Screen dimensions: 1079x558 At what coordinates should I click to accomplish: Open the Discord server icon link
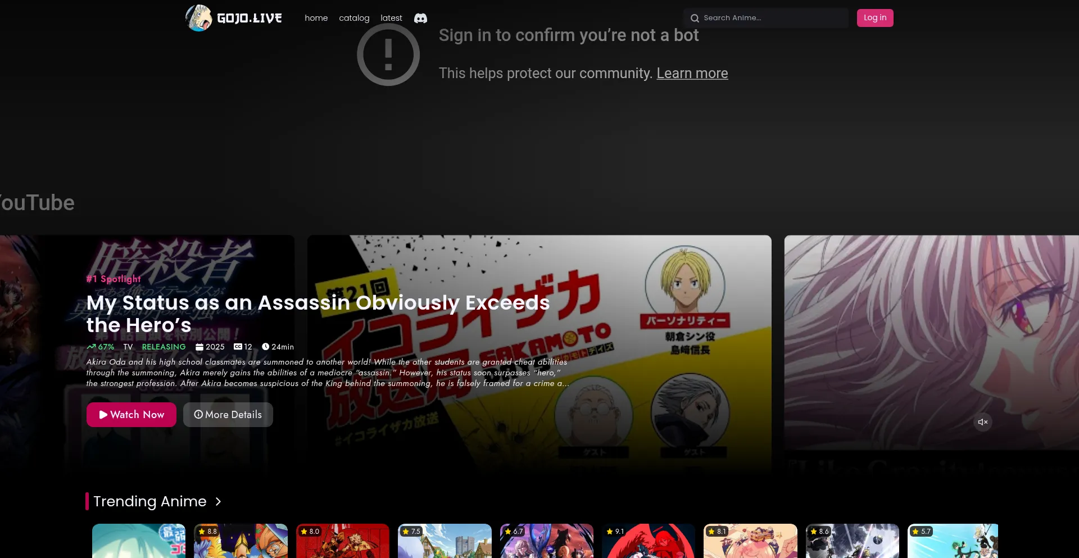(420, 18)
